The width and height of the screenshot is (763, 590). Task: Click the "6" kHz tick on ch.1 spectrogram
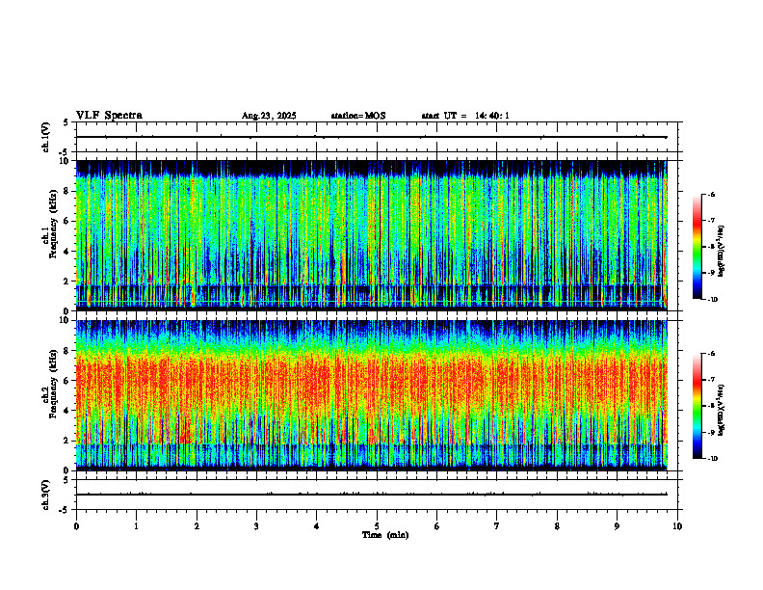pos(66,221)
